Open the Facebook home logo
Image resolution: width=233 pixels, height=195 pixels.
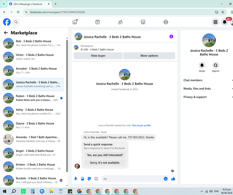click(7, 22)
